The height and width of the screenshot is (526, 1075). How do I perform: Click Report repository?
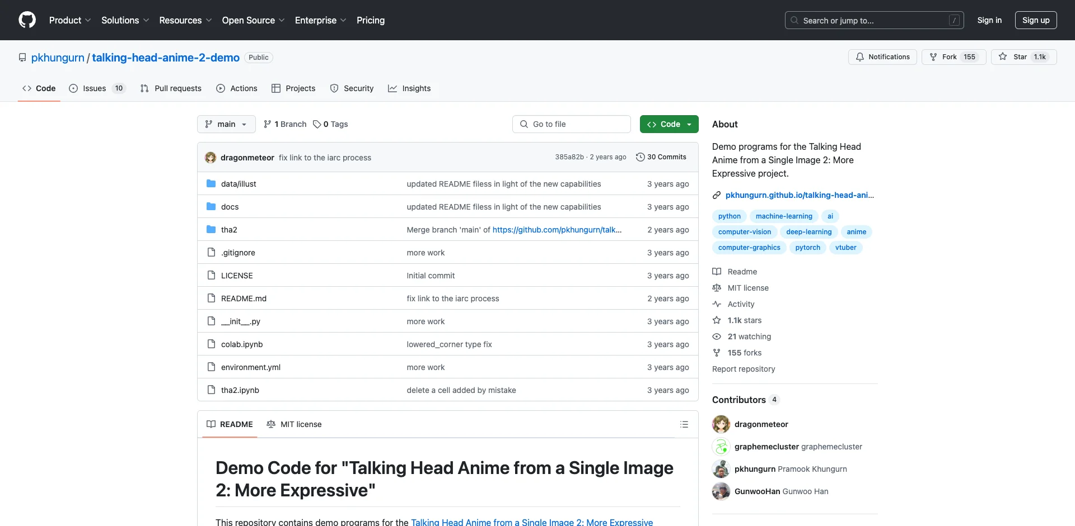click(x=744, y=369)
